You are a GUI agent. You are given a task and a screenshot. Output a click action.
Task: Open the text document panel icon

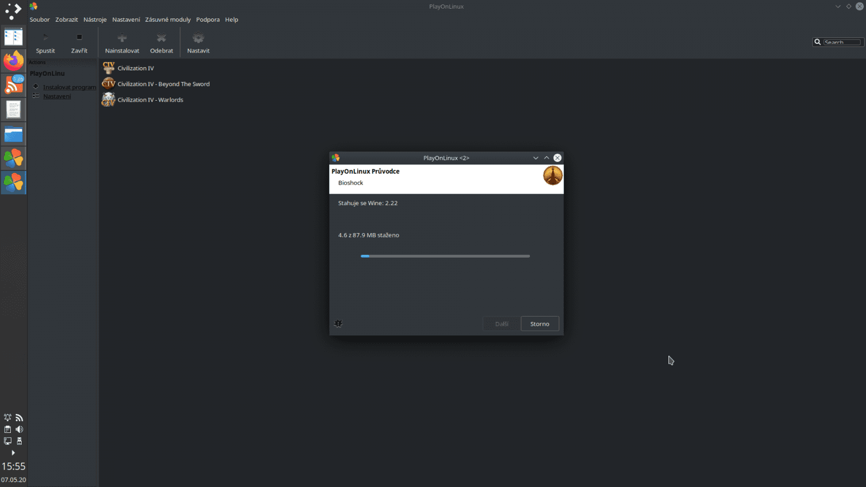[14, 109]
